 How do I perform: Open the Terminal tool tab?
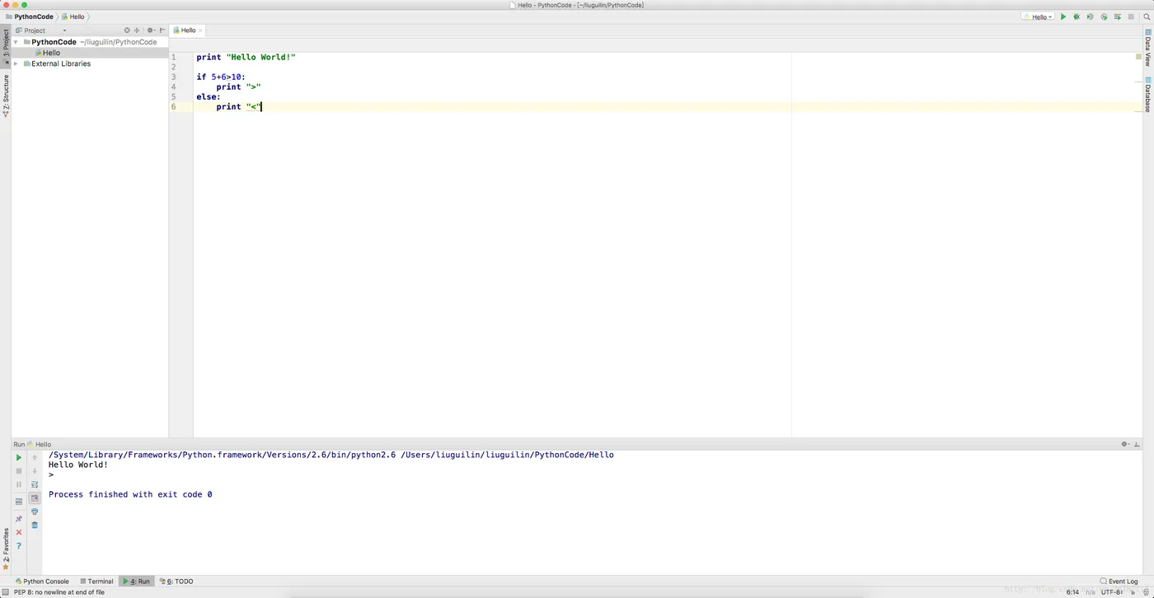point(96,582)
